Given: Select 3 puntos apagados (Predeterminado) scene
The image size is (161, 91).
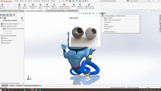Looking at the screenshot, I should [121, 16].
